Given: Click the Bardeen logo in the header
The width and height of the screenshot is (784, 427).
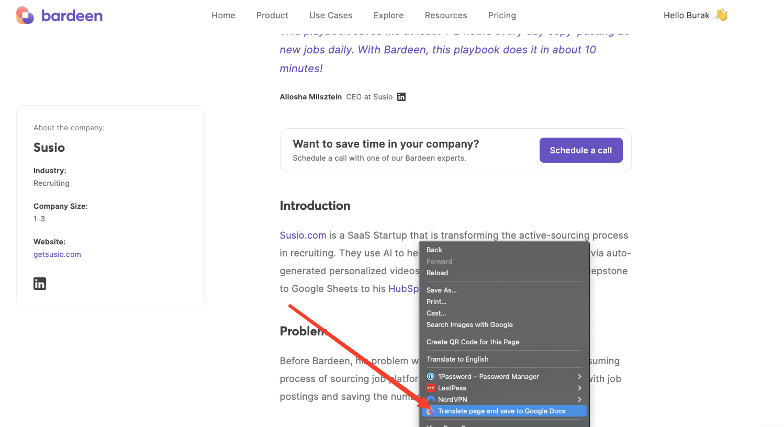Looking at the screenshot, I should click(x=59, y=15).
